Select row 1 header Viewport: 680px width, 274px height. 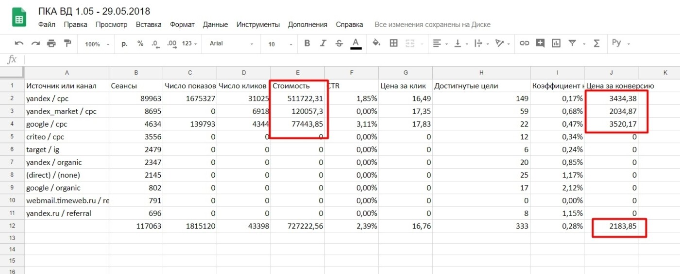pyautogui.click(x=12, y=86)
